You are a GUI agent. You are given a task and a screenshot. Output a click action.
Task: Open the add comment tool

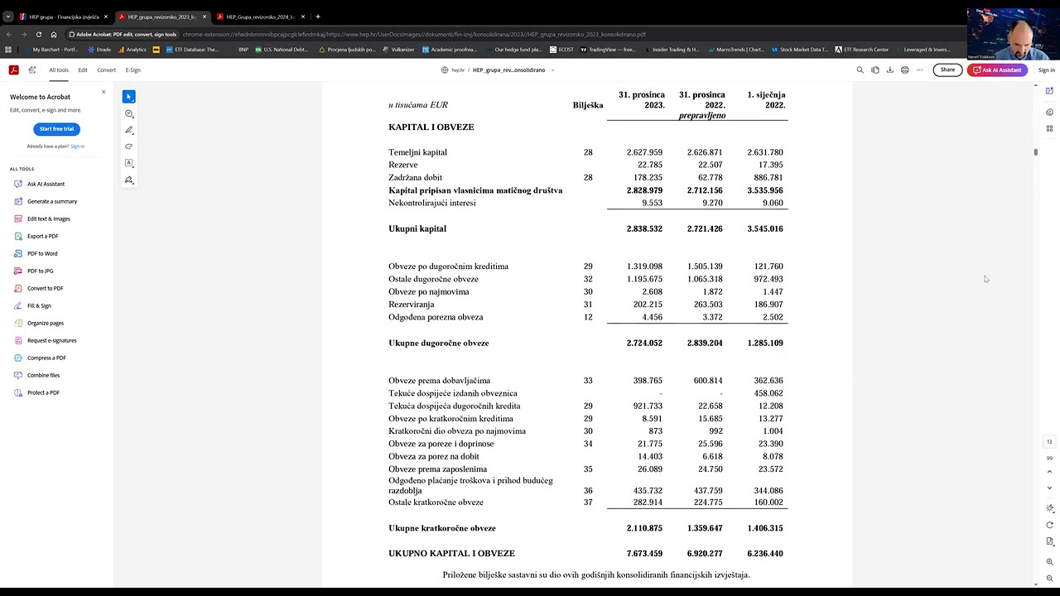coord(128,113)
